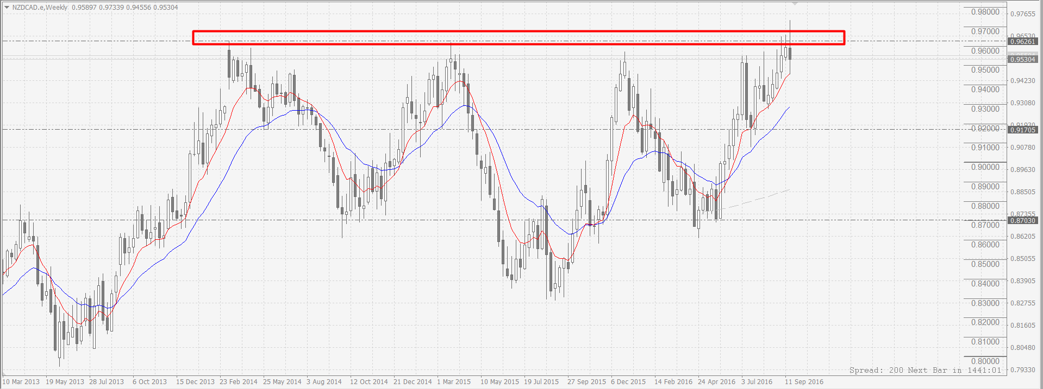Click the 11 Sep 2016 date label
Screen dimensions: 1043x389
click(804, 382)
